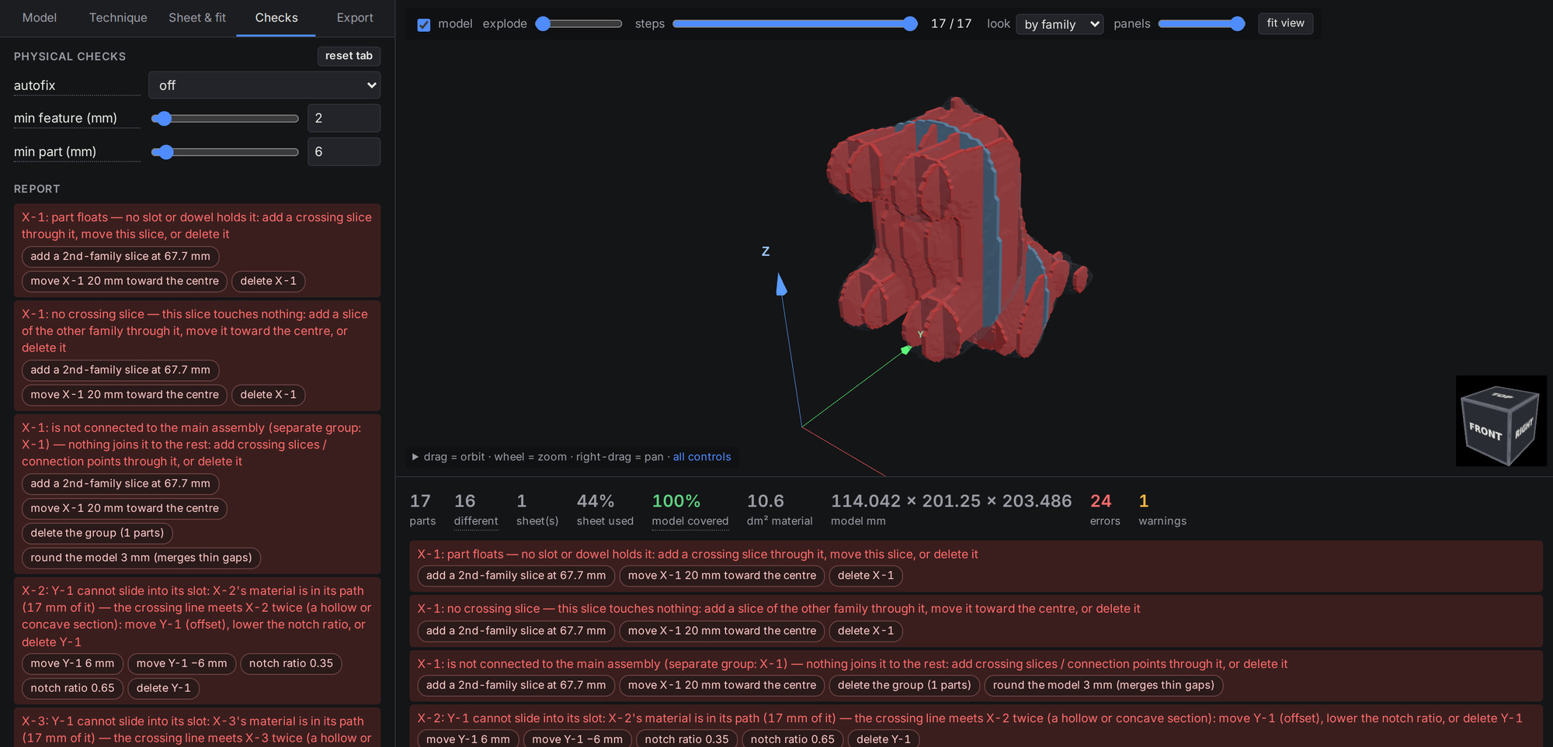Switch to the Technique tab
This screenshot has height=747, width=1553.
click(118, 18)
